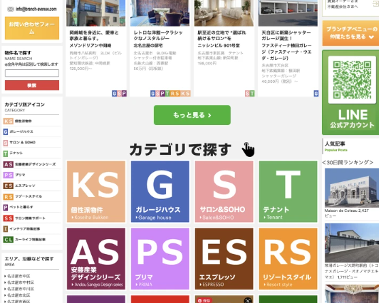
Task: Open the AS Andou Sangyo Design tile
Action: [96, 259]
